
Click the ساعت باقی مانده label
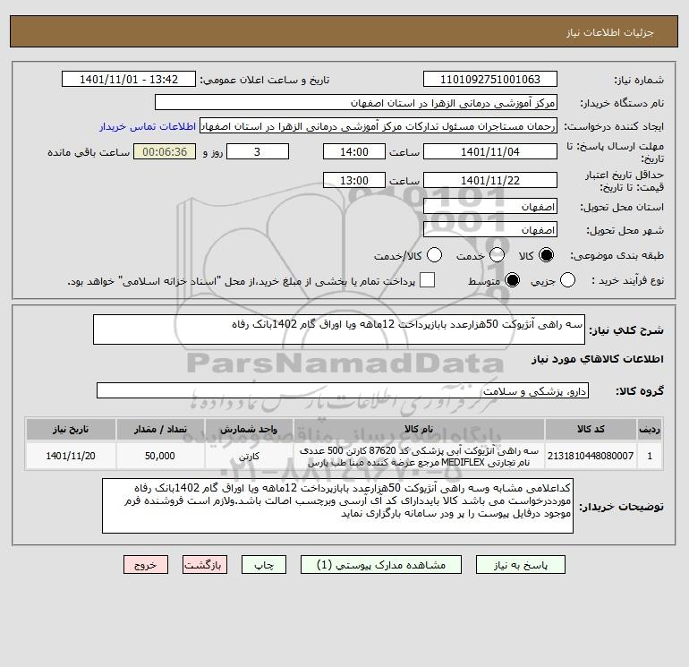pyautogui.click(x=89, y=152)
